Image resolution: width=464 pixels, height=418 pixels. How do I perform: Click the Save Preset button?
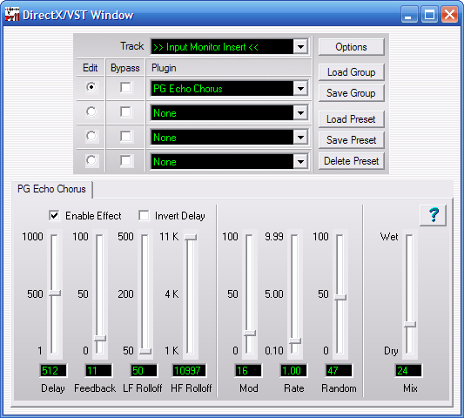351,139
